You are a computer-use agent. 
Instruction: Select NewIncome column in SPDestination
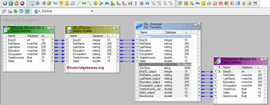[240, 96]
